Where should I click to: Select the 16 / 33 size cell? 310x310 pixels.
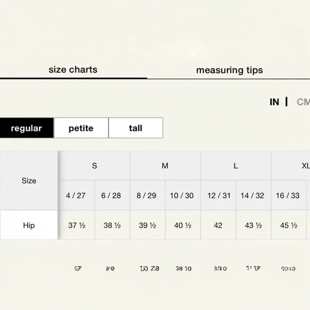point(289,195)
